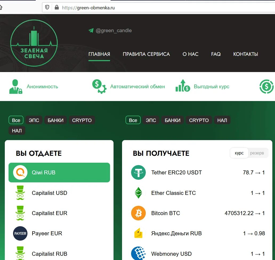
Task: Click the dollar coin icon at right
Action: pos(266,86)
